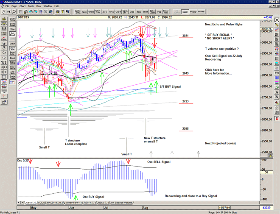The height and width of the screenshot is (214, 280).
Task: Select the pencil drawing tool on right
Action: [x=277, y=25]
